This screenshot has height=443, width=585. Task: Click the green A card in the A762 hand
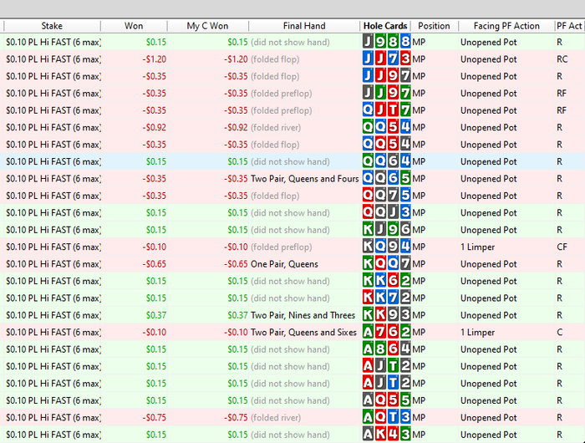pos(368,332)
